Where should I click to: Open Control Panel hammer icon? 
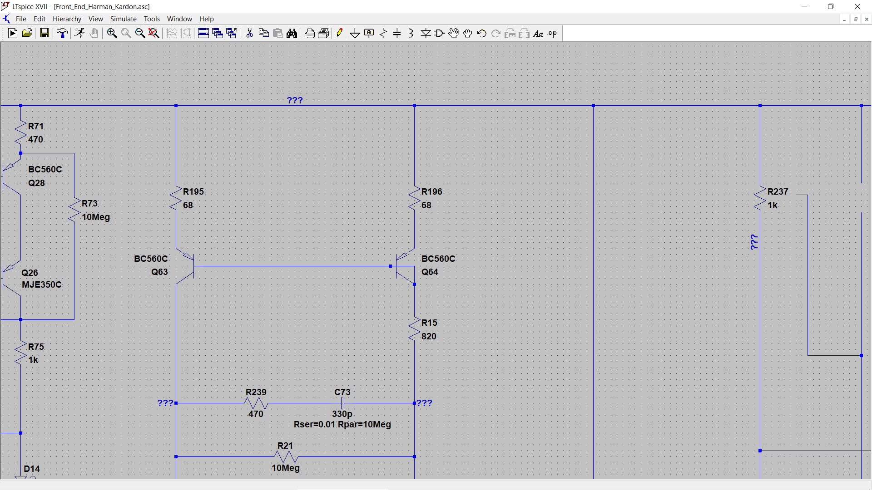[x=62, y=33]
